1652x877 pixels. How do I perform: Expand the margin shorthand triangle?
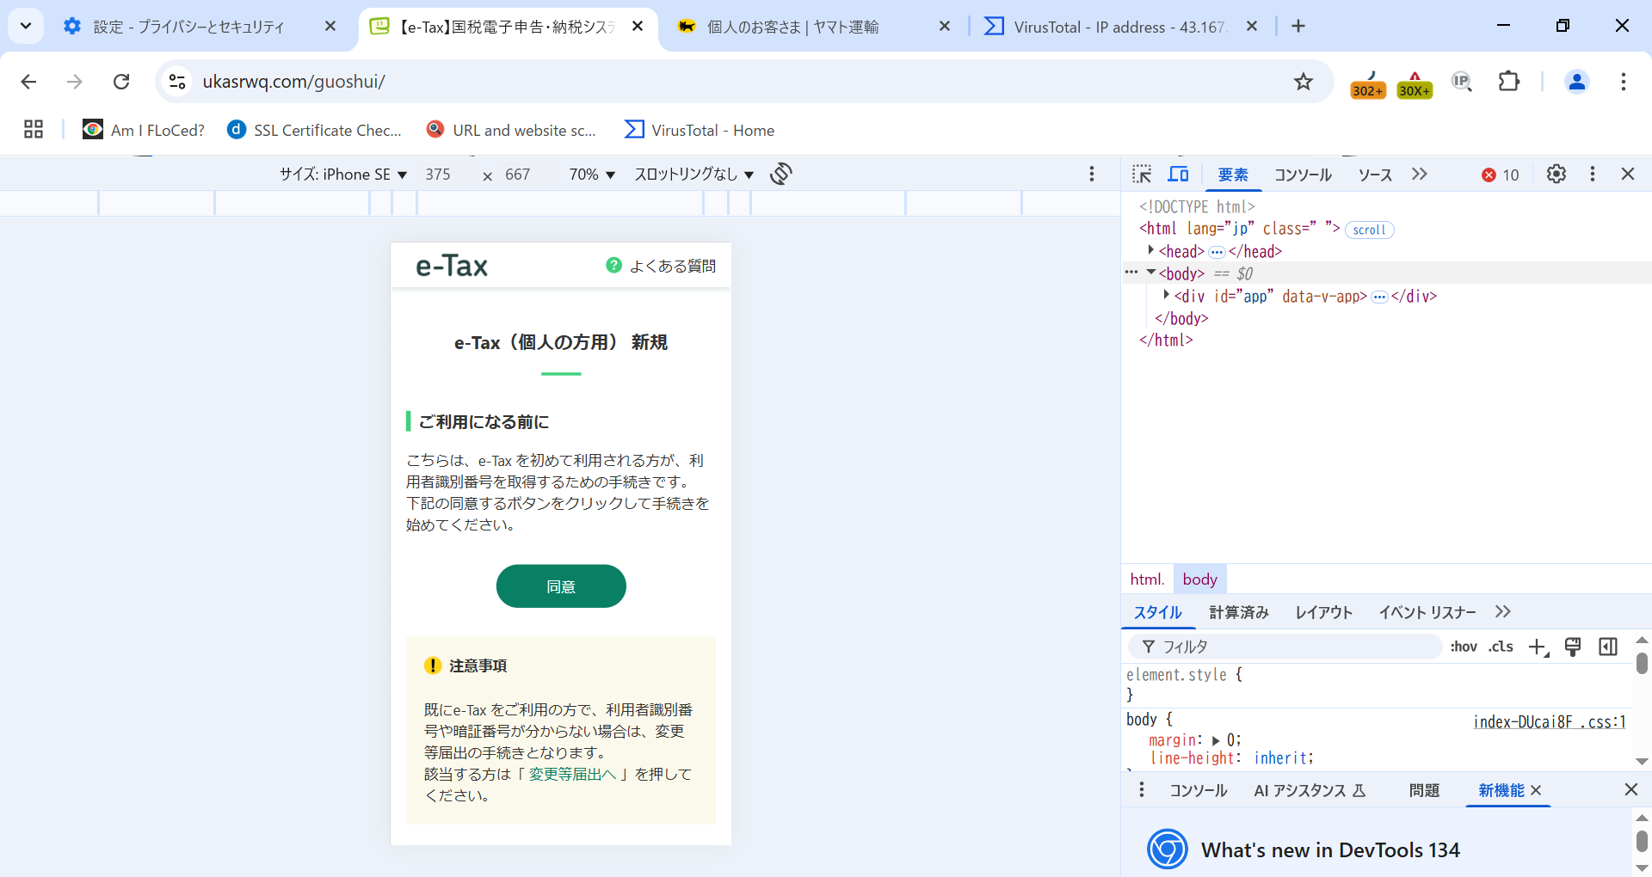pos(1216,740)
